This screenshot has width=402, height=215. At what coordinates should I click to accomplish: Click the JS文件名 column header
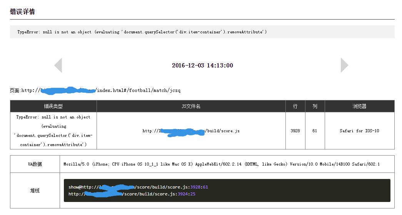pyautogui.click(x=191, y=106)
